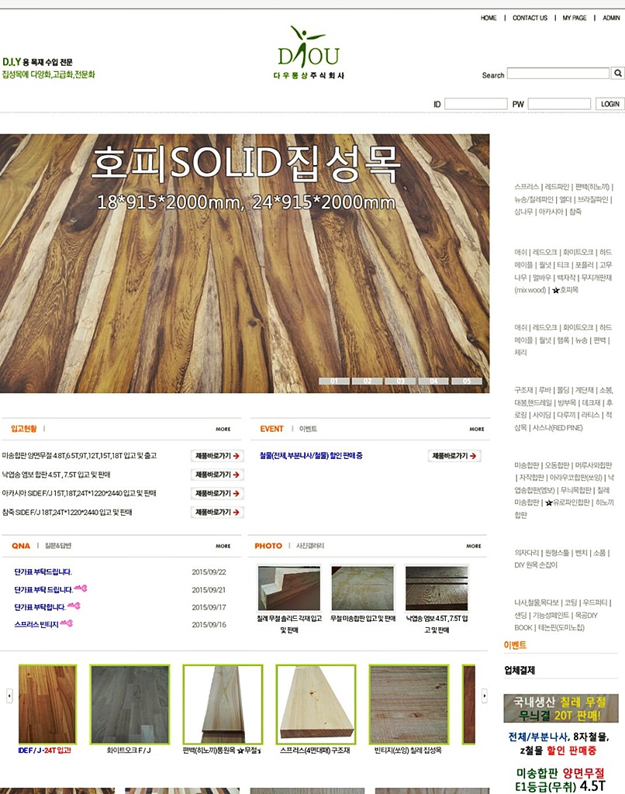
Task: Open the white oak F/J product thumbnail
Action: click(x=129, y=704)
